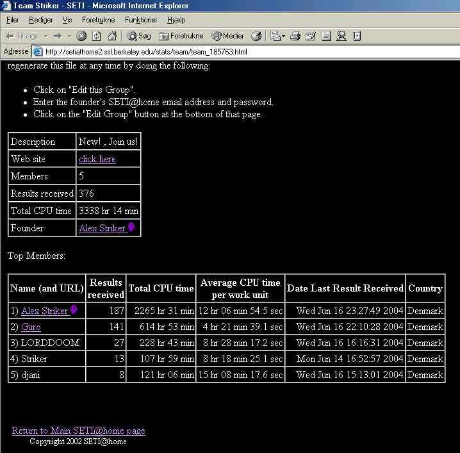Click purple icon beside member 1 Alex Striker
This screenshot has height=453, width=460.
(x=74, y=310)
